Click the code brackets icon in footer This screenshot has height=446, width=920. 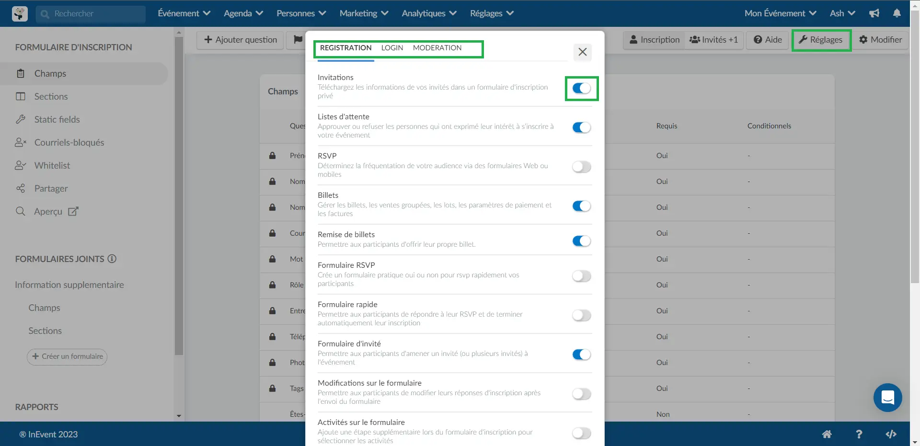(891, 434)
